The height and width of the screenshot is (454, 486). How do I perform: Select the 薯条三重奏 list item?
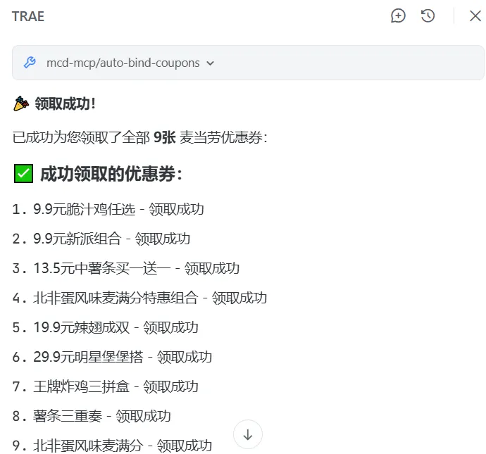point(92,416)
